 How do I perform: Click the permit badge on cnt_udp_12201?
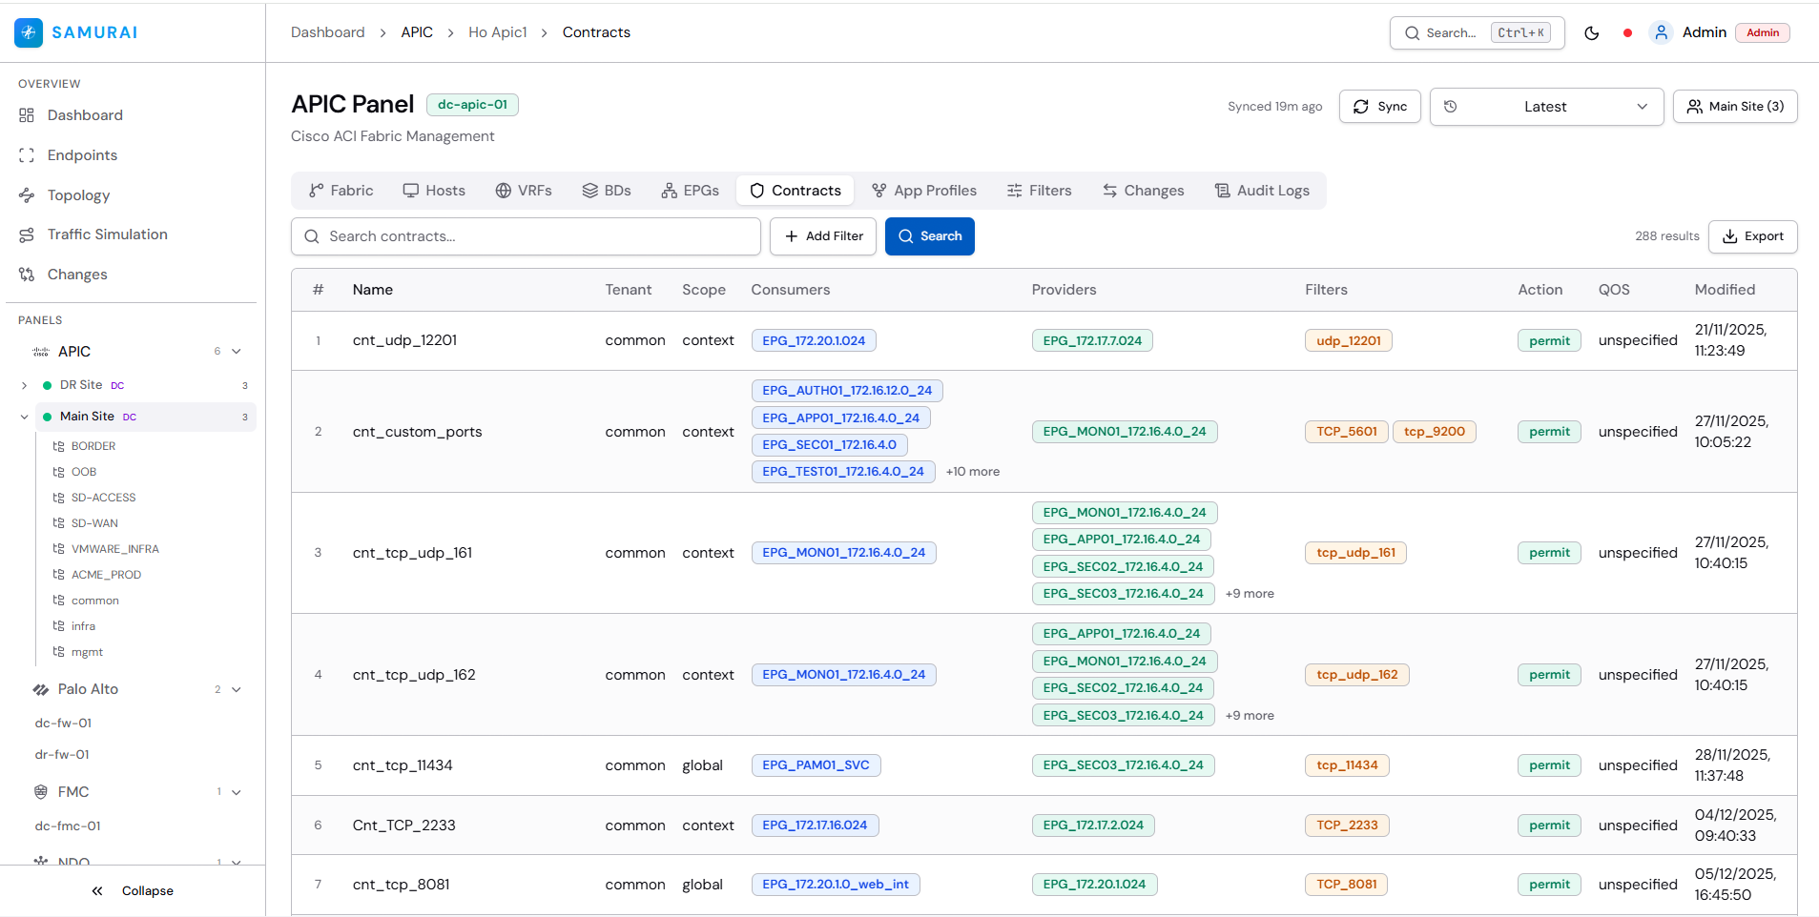click(x=1548, y=340)
